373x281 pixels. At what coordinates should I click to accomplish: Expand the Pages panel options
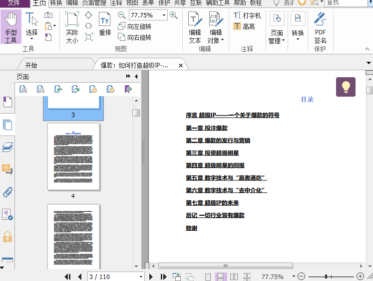[128, 76]
